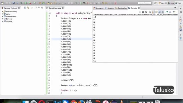Image resolution: width=183 pixels, height=103 pixels.
Task: Switch to the Javadoc tab
Action: [x=109, y=8]
